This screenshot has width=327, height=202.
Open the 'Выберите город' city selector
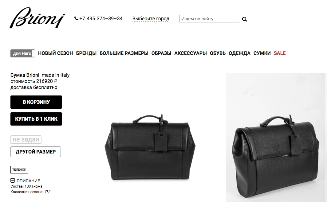click(151, 18)
